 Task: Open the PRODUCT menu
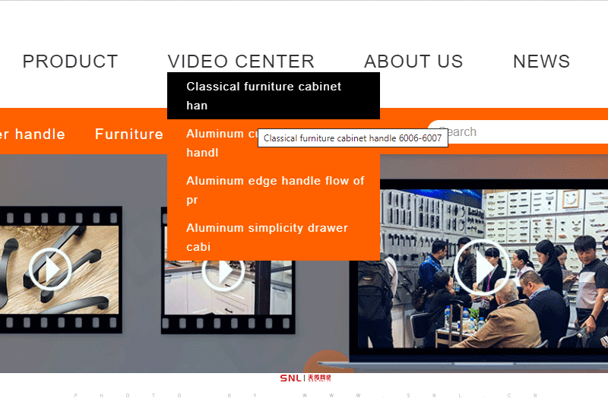coord(70,62)
